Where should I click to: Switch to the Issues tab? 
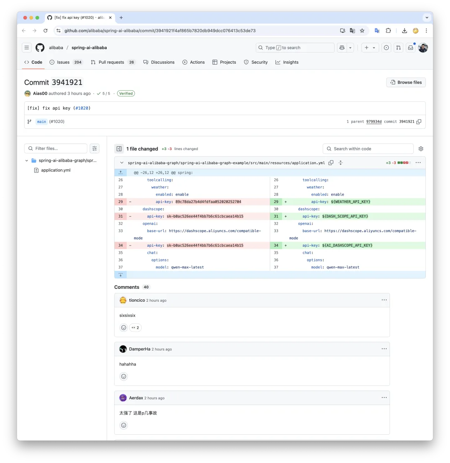pos(66,62)
